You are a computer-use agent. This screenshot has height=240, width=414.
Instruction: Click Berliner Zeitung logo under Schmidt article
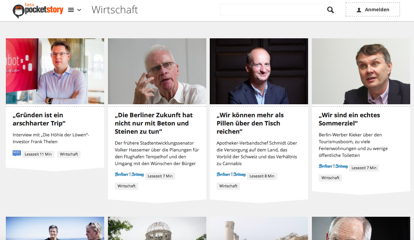click(231, 175)
